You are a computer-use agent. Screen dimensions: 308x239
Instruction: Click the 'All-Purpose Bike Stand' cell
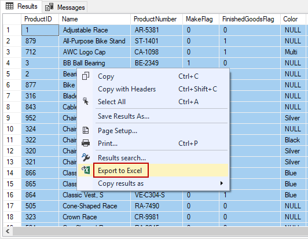pos(94,41)
